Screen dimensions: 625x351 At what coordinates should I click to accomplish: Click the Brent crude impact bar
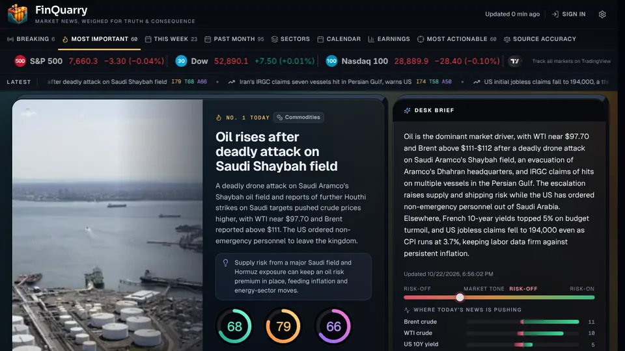pos(523,322)
